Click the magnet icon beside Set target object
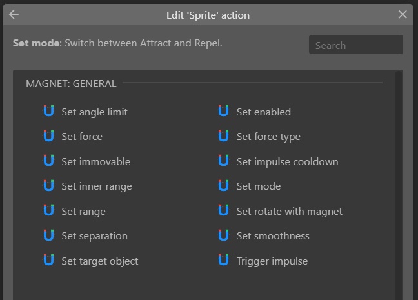The width and height of the screenshot is (418, 300). point(48,261)
